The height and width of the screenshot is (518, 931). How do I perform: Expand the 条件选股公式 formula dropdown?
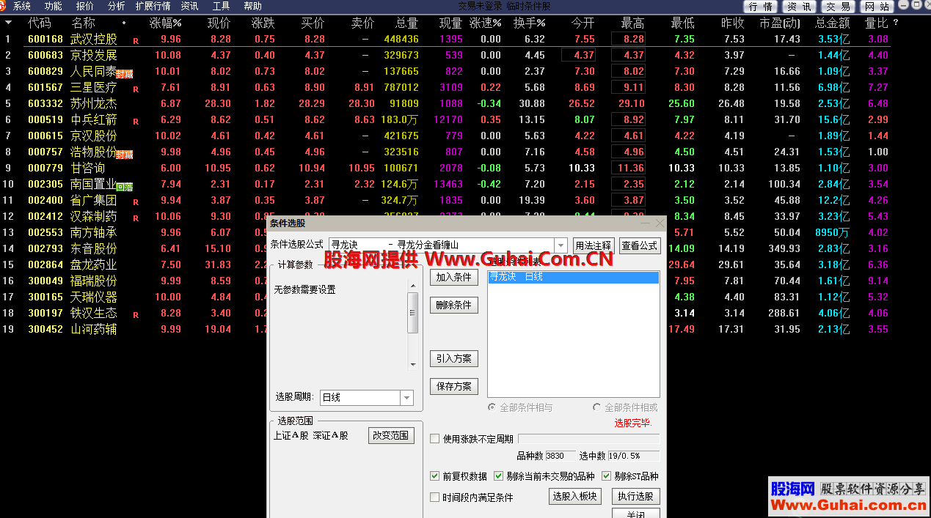click(561, 245)
